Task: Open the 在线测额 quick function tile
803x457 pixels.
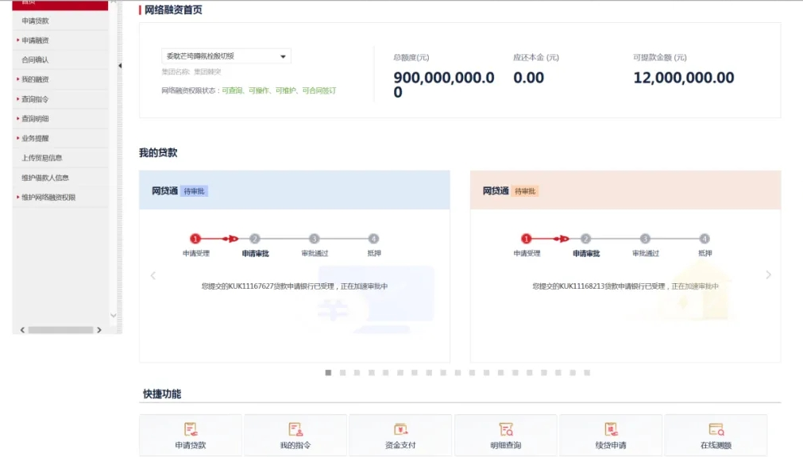Action: coord(716,435)
